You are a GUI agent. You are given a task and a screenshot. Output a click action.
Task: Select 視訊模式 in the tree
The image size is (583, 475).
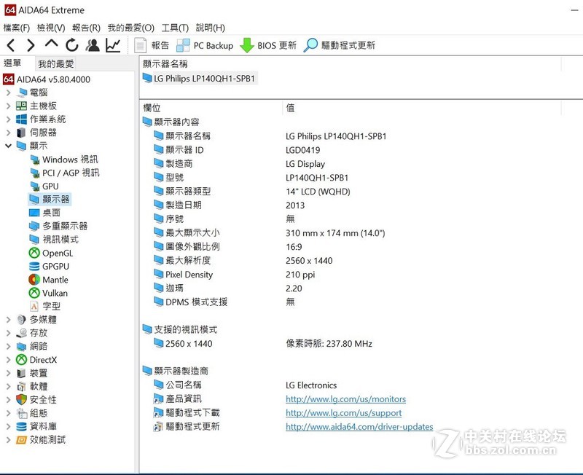(x=60, y=240)
